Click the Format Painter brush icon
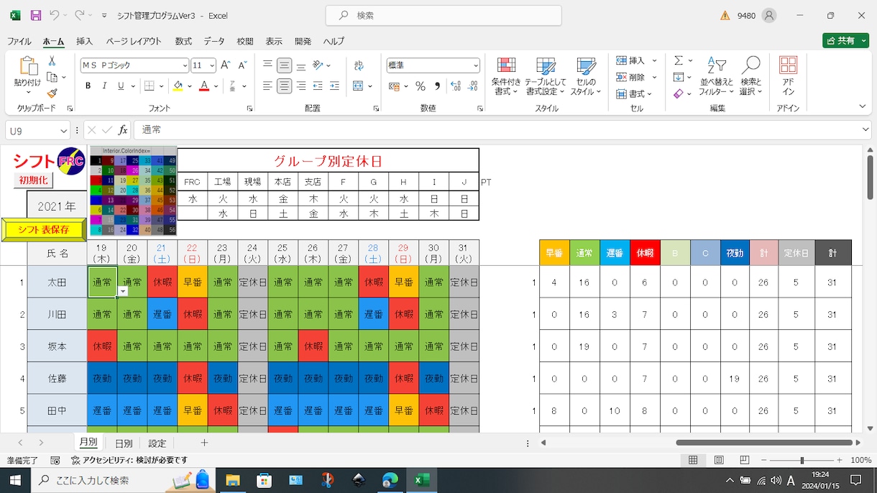Image resolution: width=877 pixels, height=493 pixels. point(52,93)
